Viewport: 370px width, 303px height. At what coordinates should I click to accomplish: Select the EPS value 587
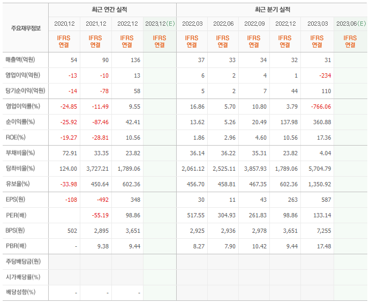326,200
